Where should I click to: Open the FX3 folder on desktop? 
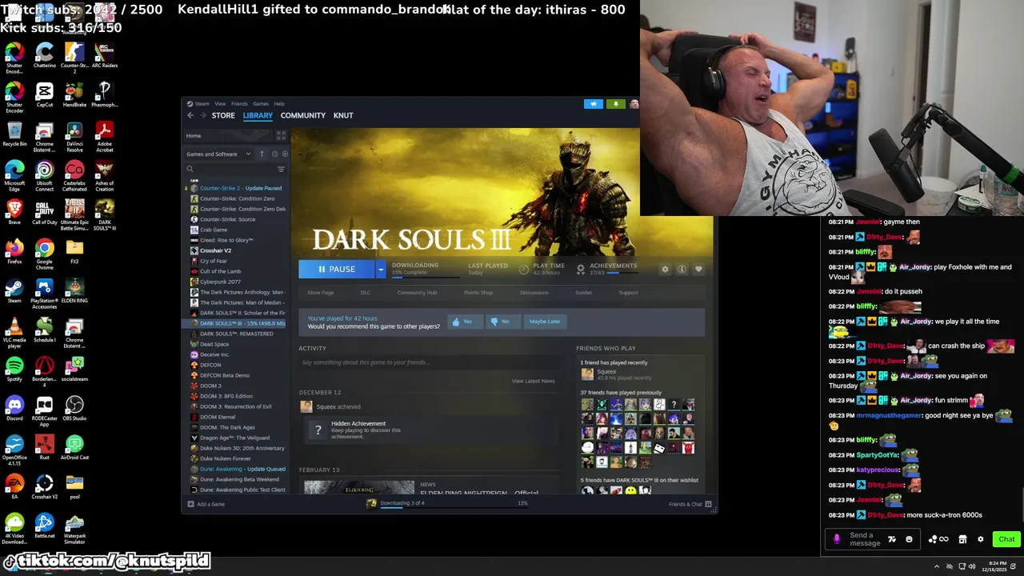point(74,251)
